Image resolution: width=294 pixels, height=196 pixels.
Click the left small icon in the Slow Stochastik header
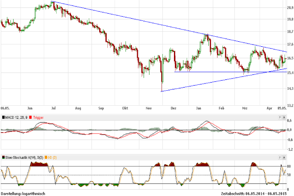pyautogui.click(x=280, y=157)
